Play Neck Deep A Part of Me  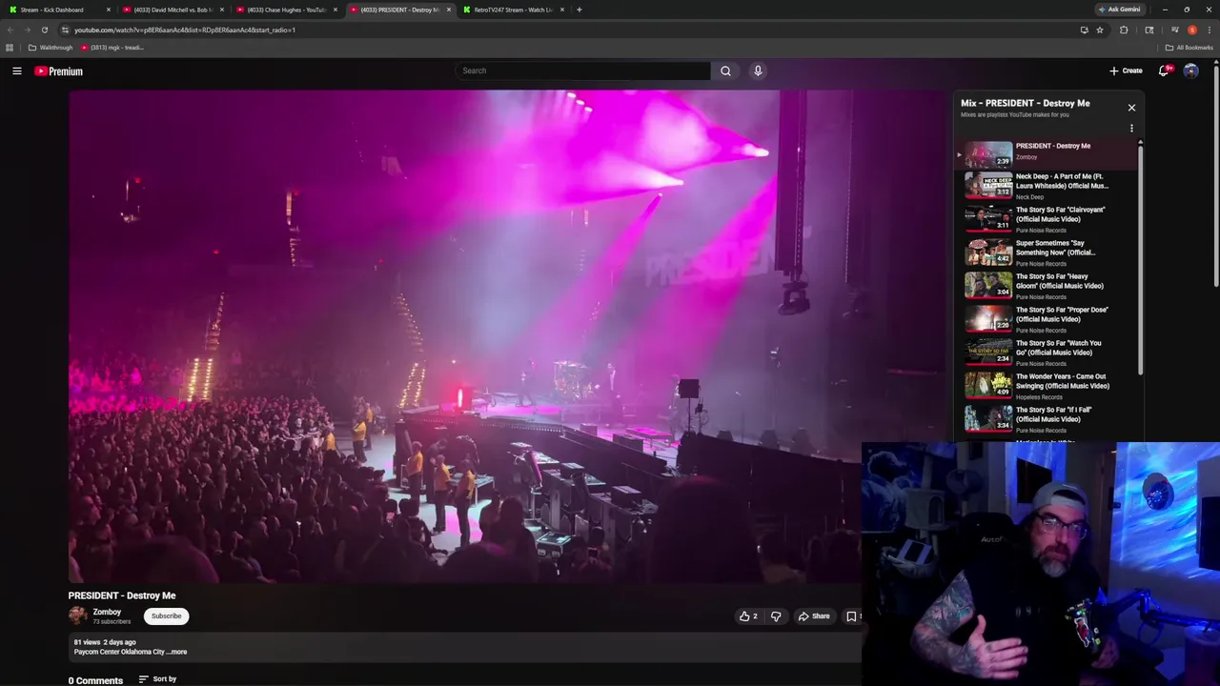pyautogui.click(x=1047, y=186)
